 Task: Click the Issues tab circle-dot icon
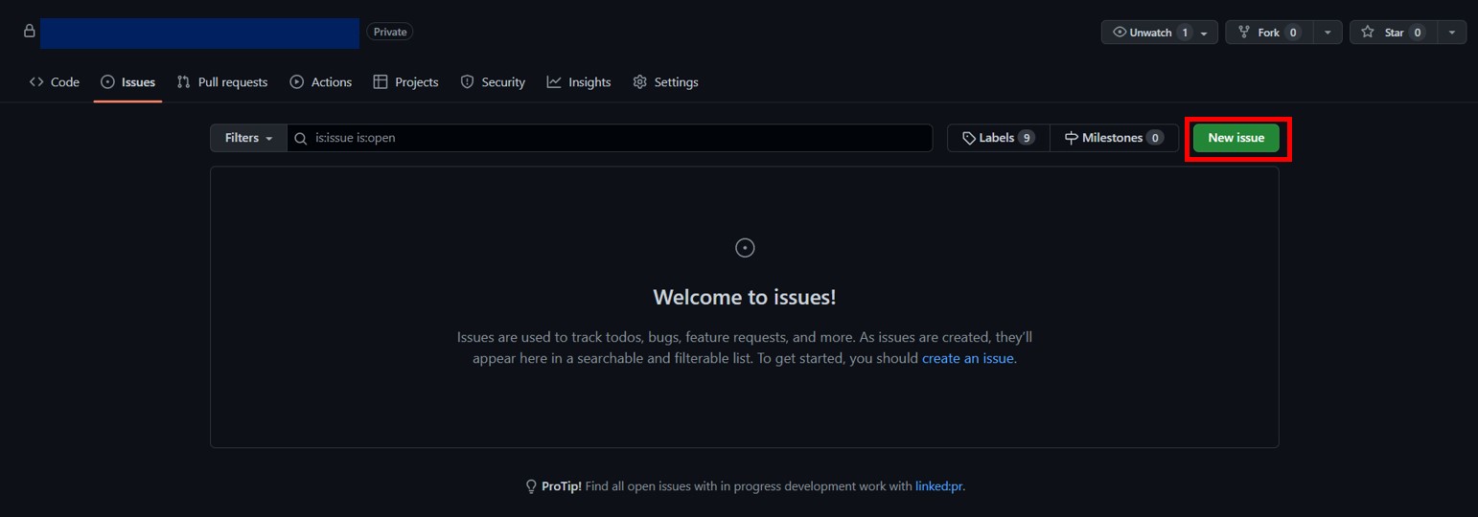coord(107,82)
